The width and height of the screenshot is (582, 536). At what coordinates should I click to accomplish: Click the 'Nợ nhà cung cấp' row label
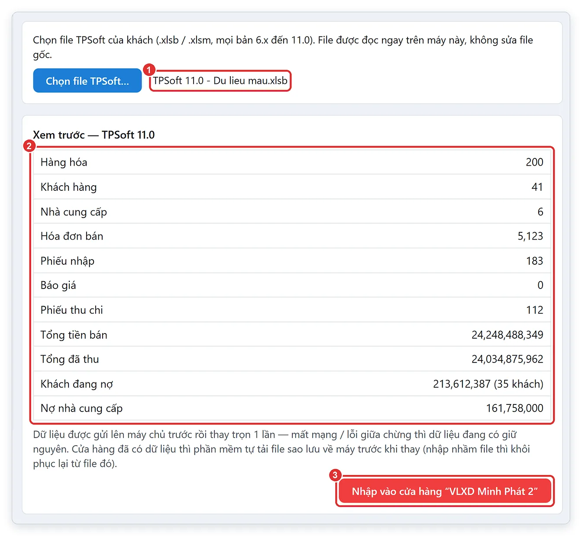click(82, 408)
